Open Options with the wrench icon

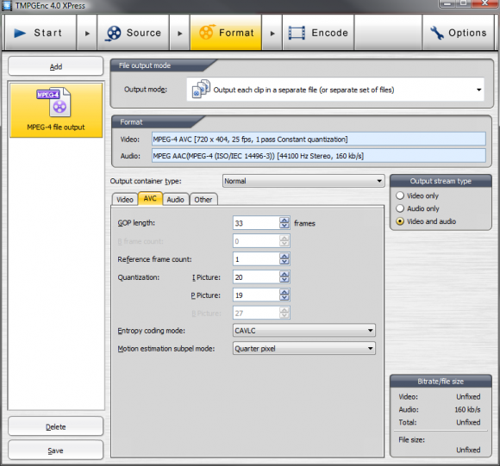[459, 33]
